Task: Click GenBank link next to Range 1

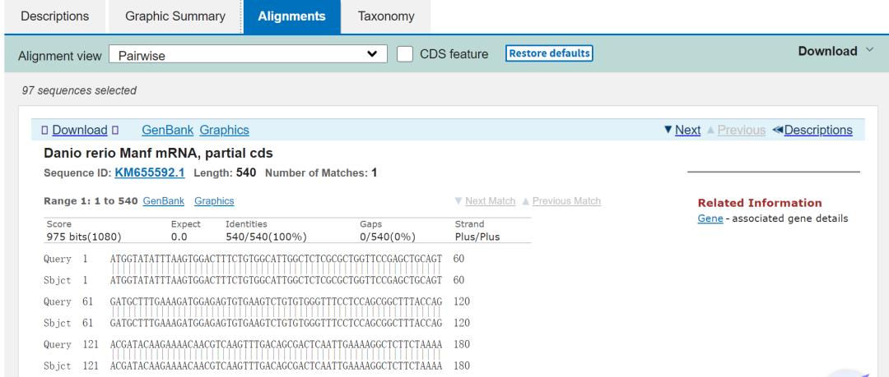Action: pyautogui.click(x=169, y=201)
